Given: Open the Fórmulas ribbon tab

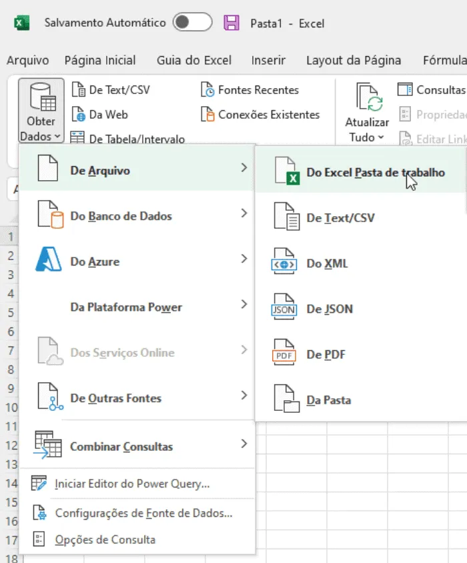Looking at the screenshot, I should tap(445, 60).
